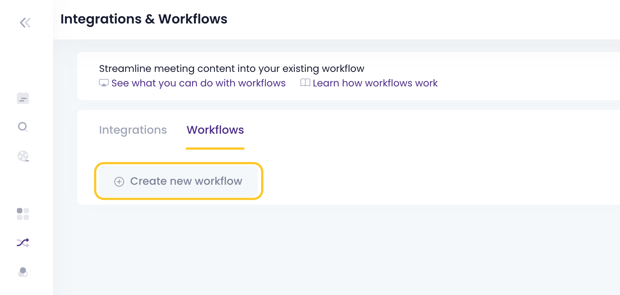
Task: Select the workflows shuffle-arrows sidebar icon
Action: pyautogui.click(x=23, y=243)
